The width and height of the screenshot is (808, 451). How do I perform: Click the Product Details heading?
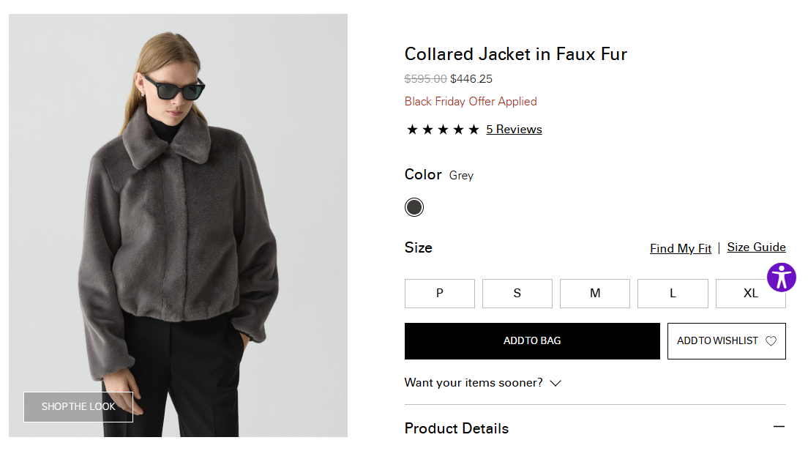[x=456, y=428]
